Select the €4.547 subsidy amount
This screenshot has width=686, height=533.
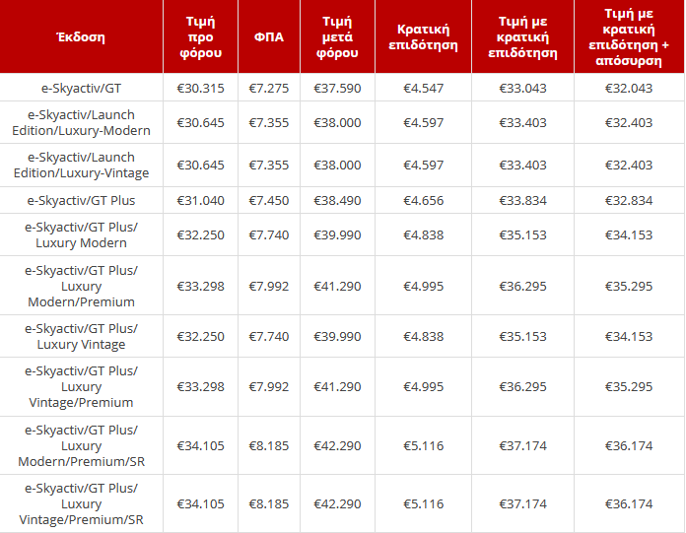423,88
